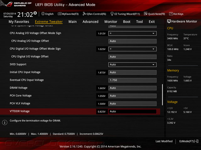Click the clock settings gear icon
Viewport: 201px width, 150px height.
(x=35, y=13)
